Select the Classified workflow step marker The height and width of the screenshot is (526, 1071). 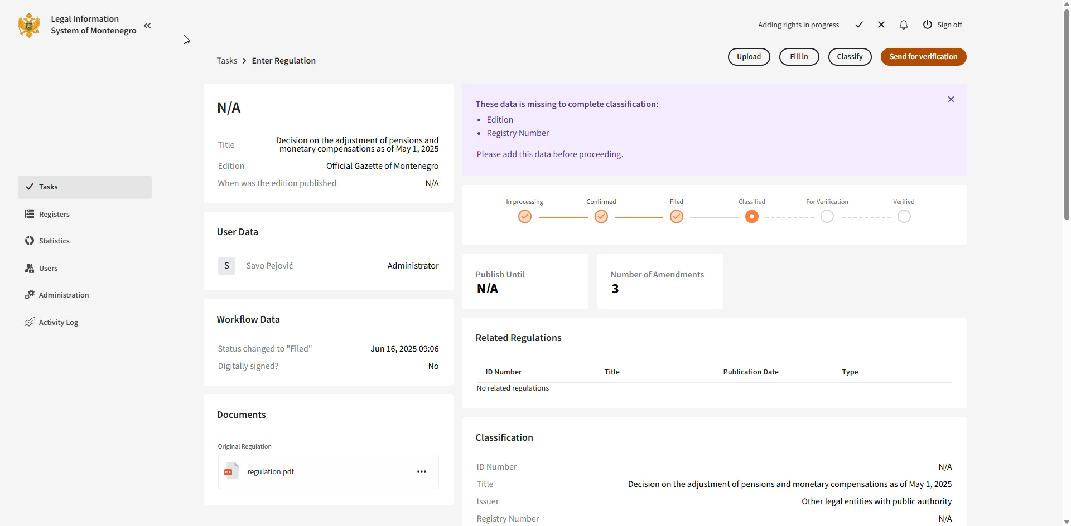(752, 217)
